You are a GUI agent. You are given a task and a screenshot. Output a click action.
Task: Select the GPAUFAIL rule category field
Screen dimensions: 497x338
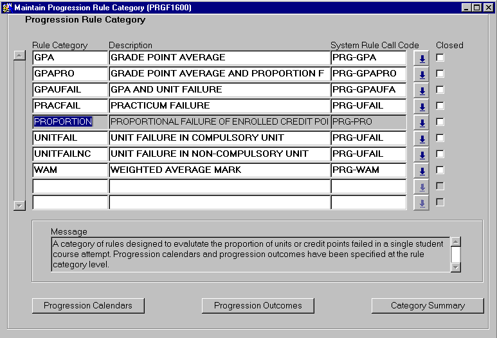coord(69,90)
